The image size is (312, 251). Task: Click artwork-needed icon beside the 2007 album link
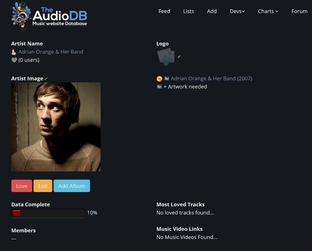(167, 79)
